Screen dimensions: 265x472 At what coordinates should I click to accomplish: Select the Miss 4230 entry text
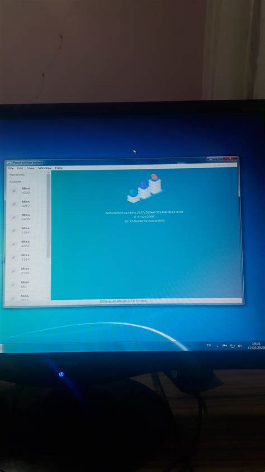click(26, 191)
